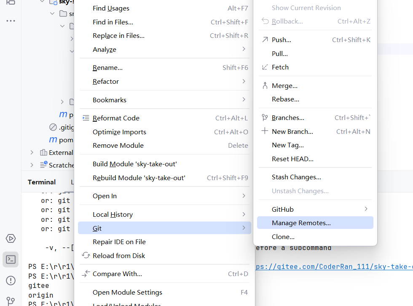Click the .gitignore file icon
Image resolution: width=413 pixels, height=306 pixels.
click(53, 128)
